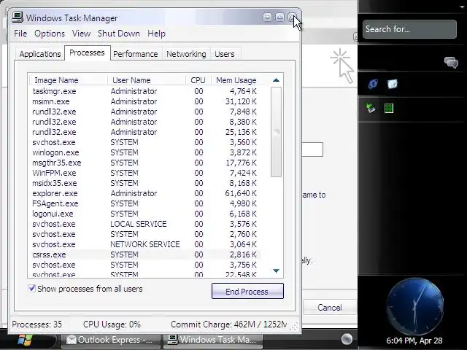Click the Processes: 35 status entry

point(37,324)
